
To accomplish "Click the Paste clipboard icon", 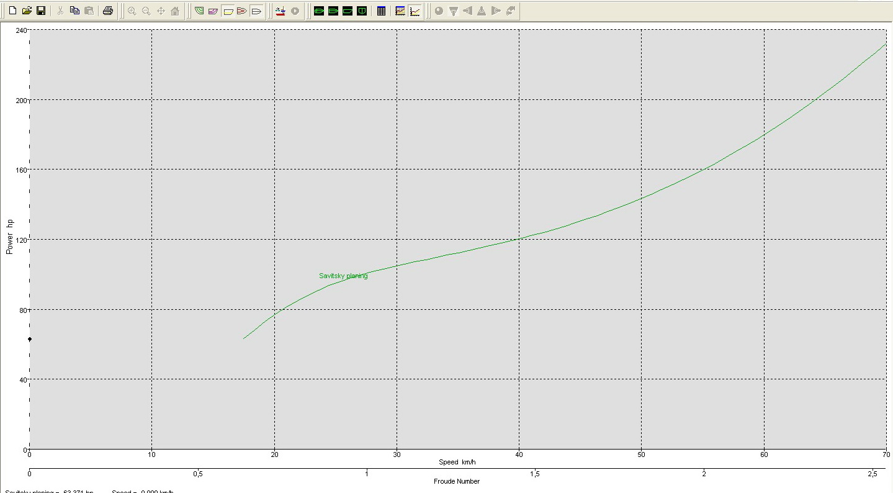I will (x=89, y=11).
